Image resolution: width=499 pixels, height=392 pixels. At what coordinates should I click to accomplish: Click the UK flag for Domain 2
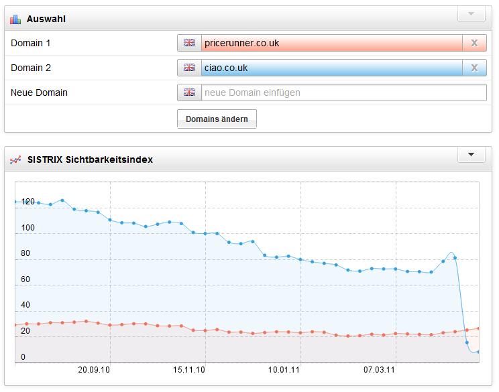coord(189,68)
